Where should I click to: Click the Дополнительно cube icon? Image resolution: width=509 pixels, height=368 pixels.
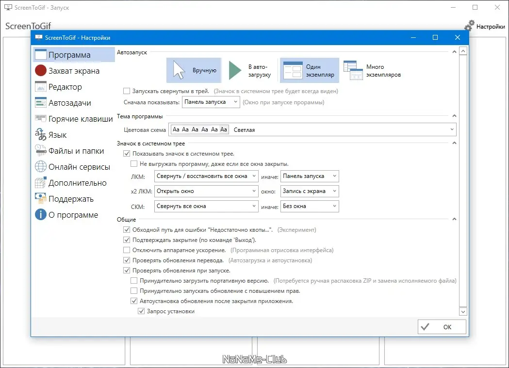(41, 182)
